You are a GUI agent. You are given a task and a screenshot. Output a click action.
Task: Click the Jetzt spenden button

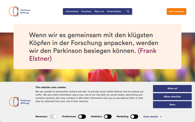click(x=176, y=11)
